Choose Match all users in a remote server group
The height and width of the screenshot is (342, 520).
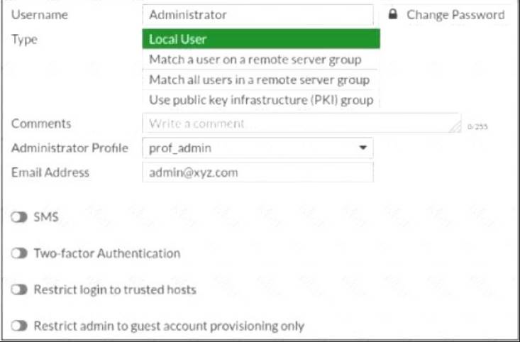259,79
